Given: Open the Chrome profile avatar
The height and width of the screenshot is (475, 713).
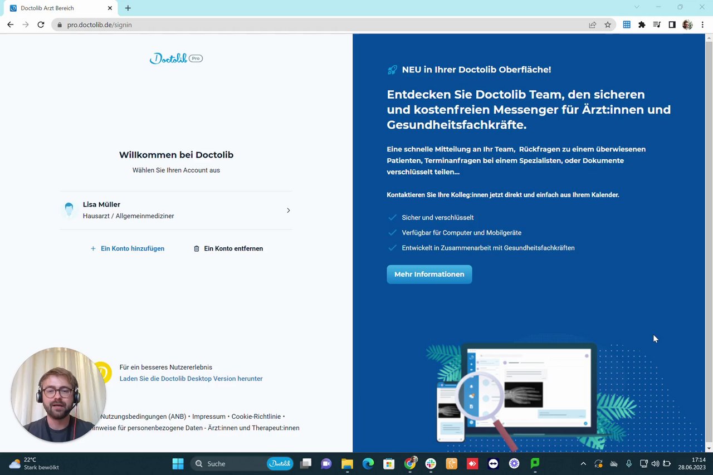Looking at the screenshot, I should pyautogui.click(x=687, y=25).
